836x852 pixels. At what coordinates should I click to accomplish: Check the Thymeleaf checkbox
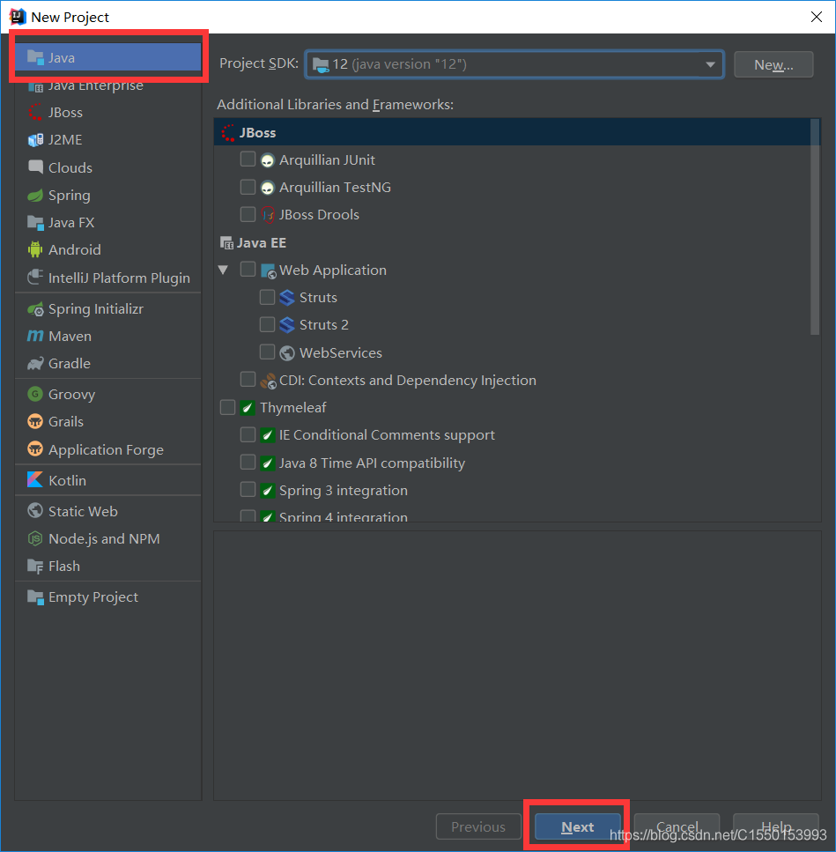pyautogui.click(x=227, y=407)
